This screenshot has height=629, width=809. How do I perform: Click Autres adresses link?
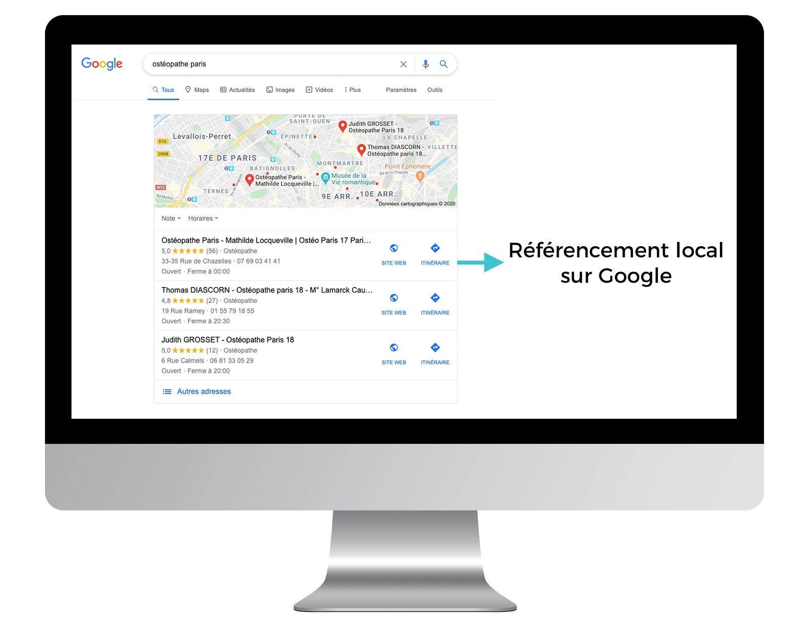[x=204, y=391]
